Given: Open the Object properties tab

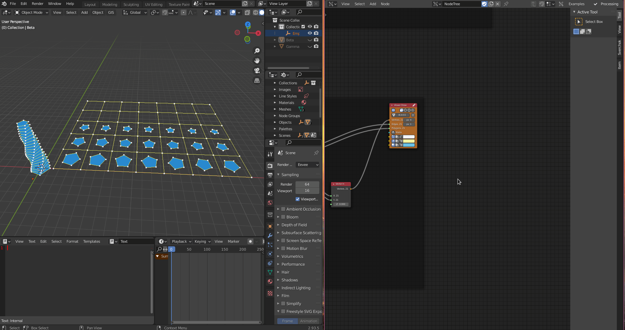Looking at the screenshot, I should click(270, 226).
